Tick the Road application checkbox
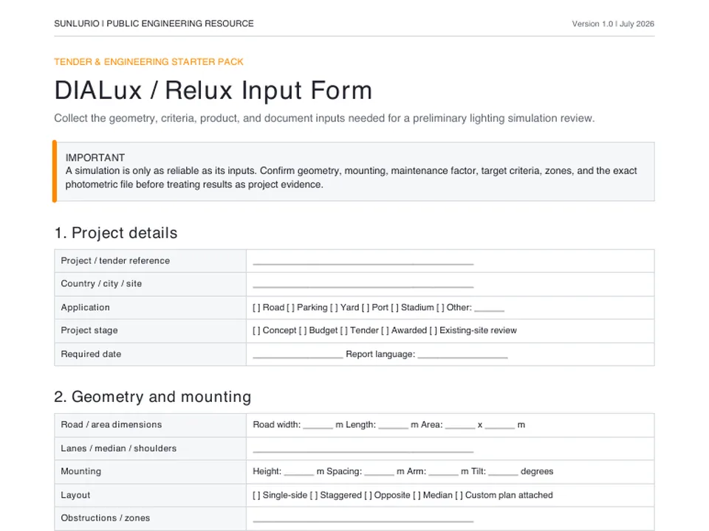The height and width of the screenshot is (531, 709). pyautogui.click(x=256, y=308)
